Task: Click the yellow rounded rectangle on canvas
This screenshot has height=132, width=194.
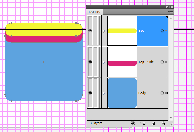Action: tap(44, 30)
